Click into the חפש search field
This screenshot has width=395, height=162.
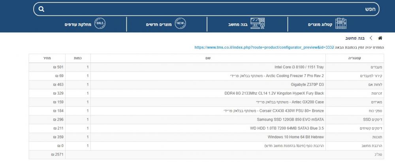206,9
